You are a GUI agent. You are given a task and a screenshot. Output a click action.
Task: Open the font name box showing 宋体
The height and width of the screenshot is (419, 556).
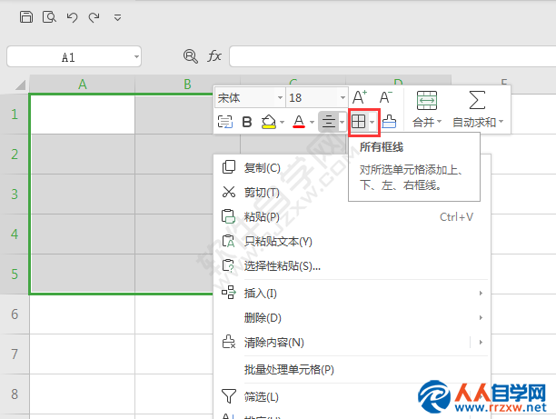pyautogui.click(x=250, y=97)
